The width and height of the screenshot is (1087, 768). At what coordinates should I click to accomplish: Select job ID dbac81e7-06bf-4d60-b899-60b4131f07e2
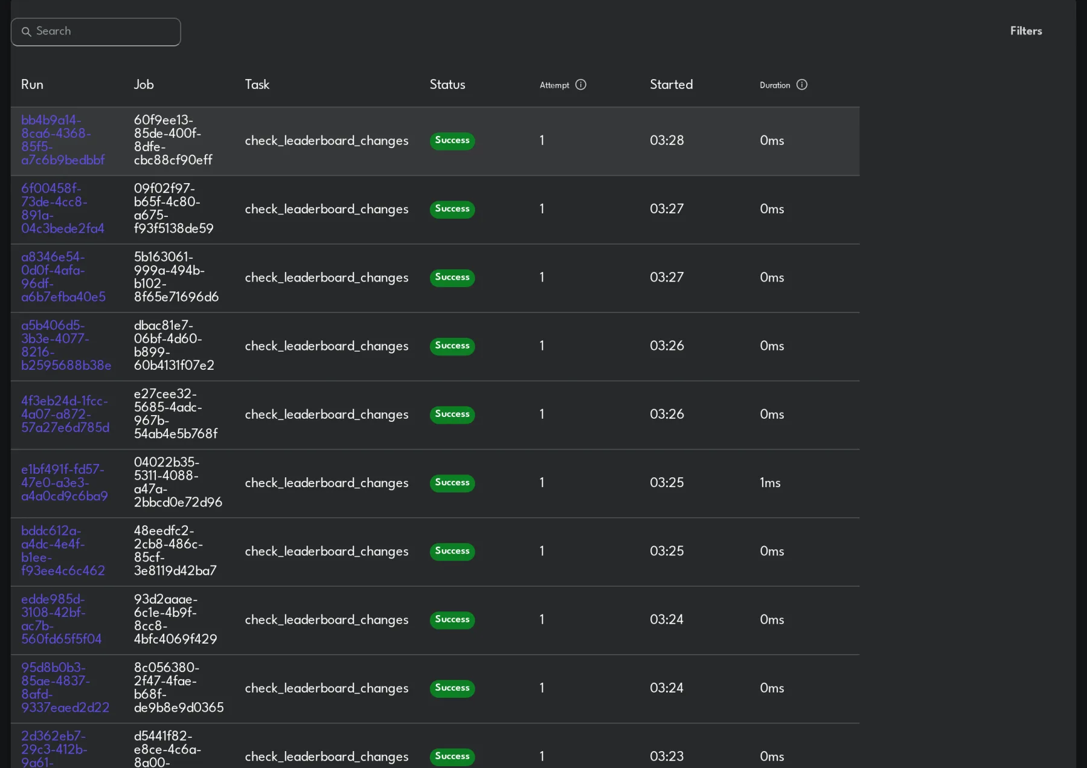click(174, 345)
